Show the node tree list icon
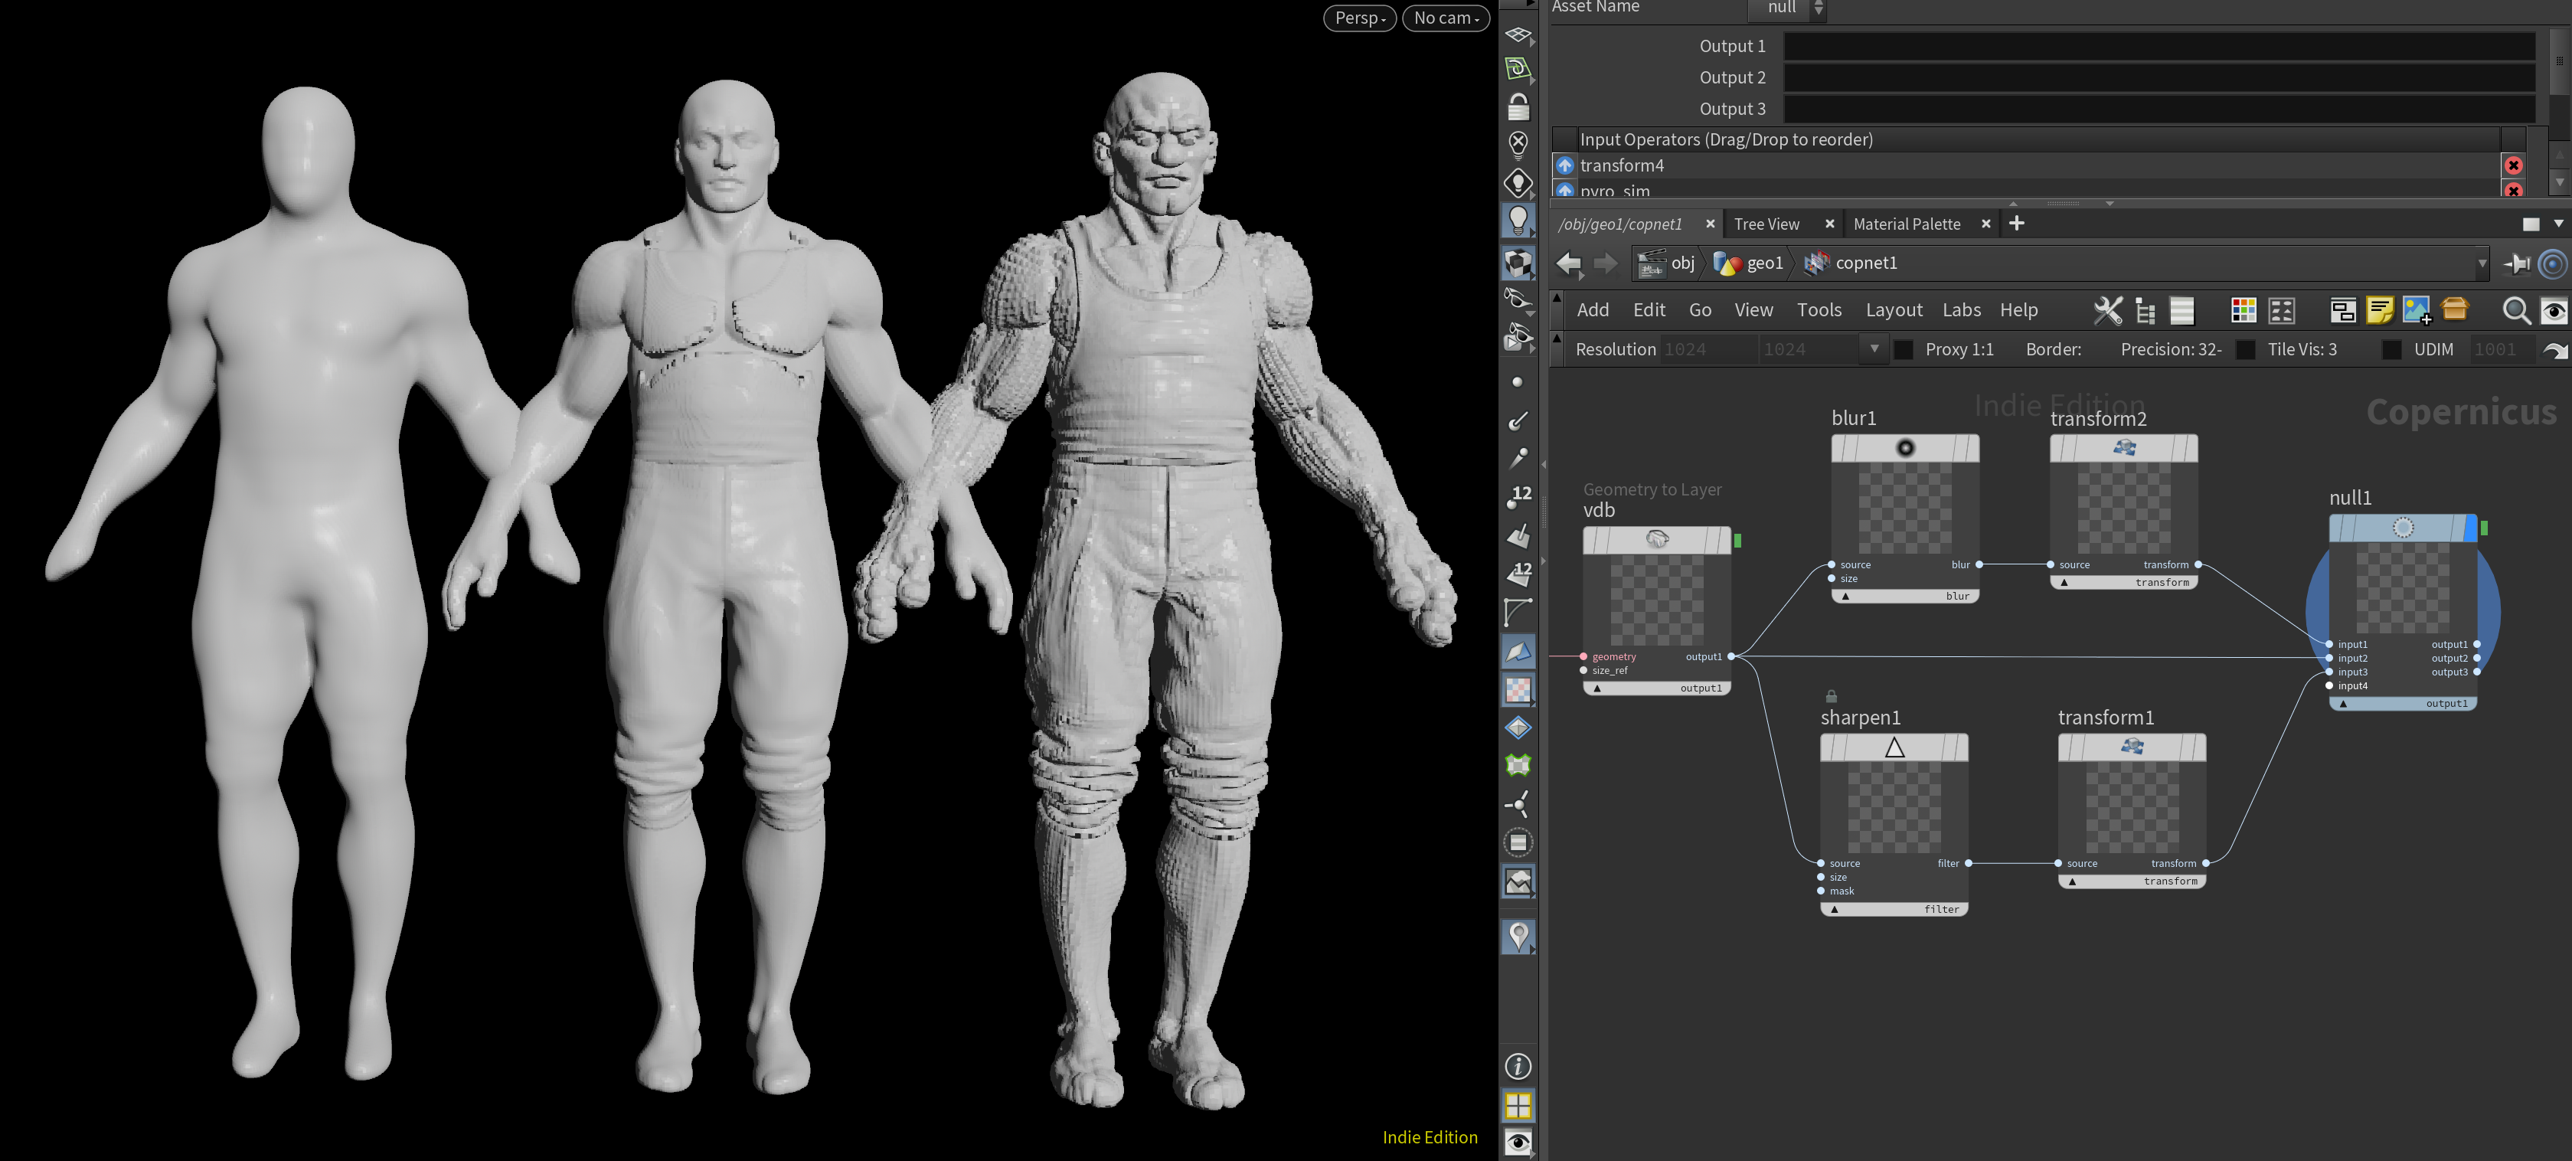 [2145, 310]
